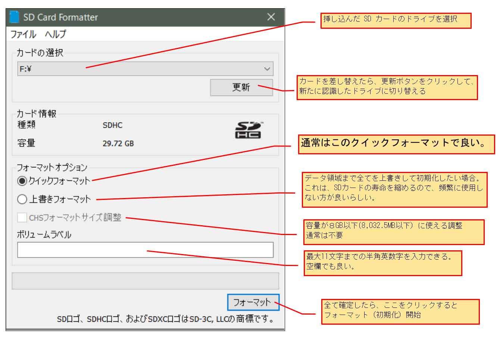Click the フォーマットオプション group label
The image size is (503, 337).
tap(52, 167)
